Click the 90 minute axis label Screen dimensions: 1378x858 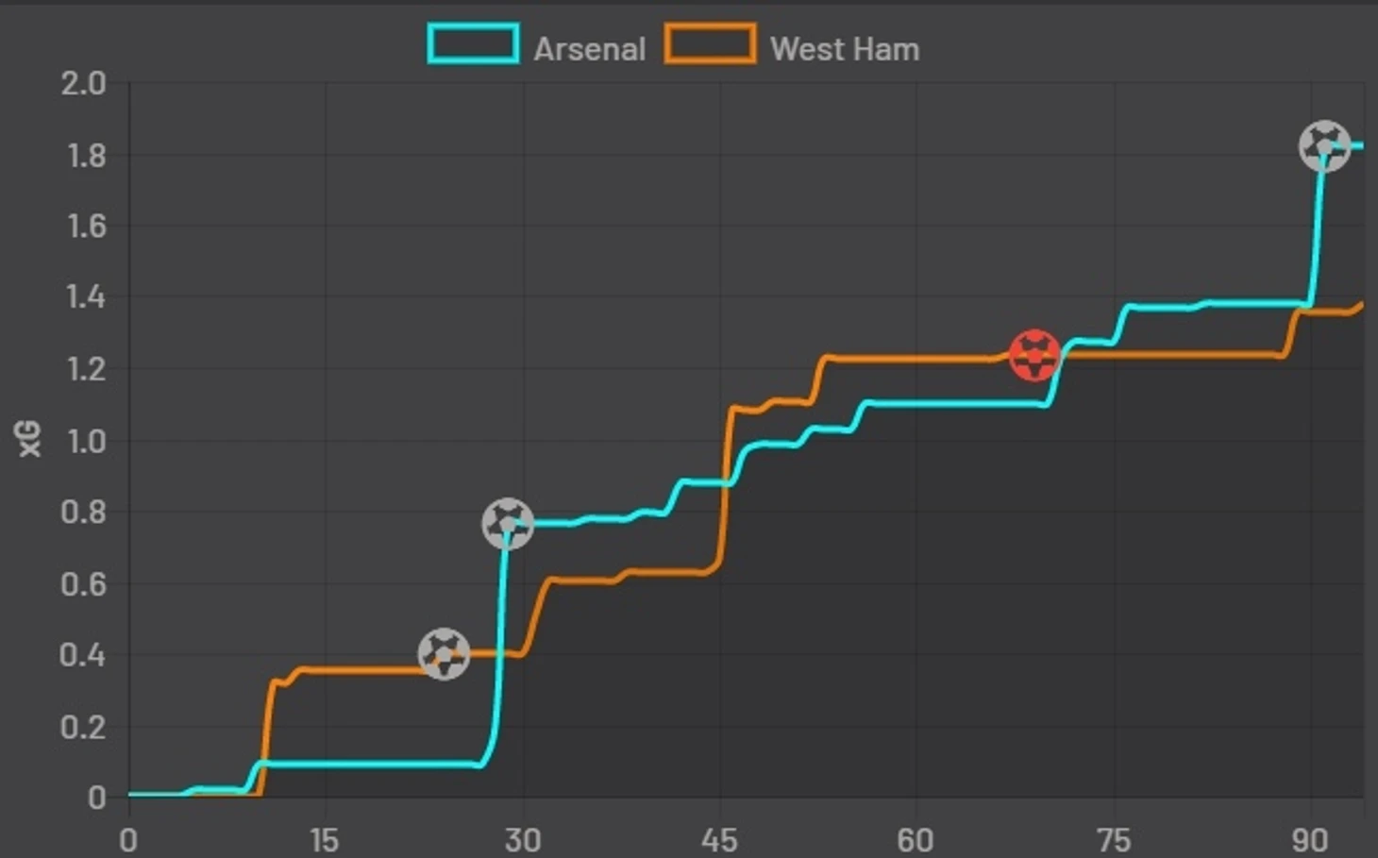click(x=1310, y=839)
